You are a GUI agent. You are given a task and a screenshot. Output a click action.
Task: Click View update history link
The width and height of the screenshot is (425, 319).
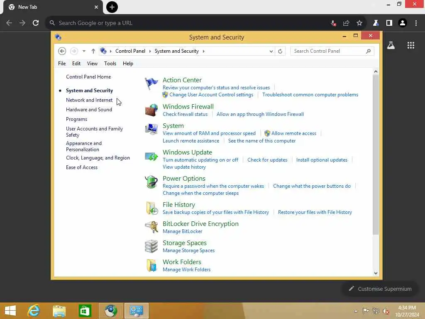pos(184,167)
